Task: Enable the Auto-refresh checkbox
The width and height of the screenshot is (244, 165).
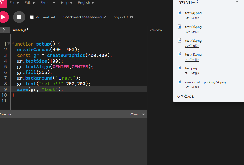Action: (32, 17)
